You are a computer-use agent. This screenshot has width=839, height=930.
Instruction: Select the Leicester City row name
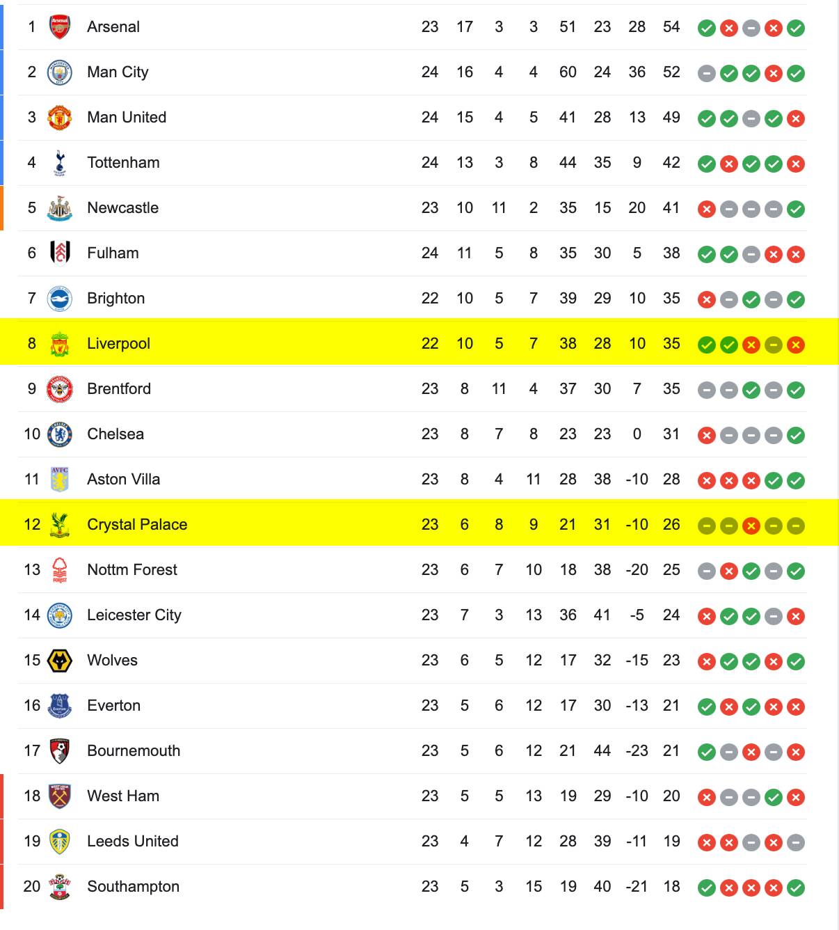(x=134, y=615)
